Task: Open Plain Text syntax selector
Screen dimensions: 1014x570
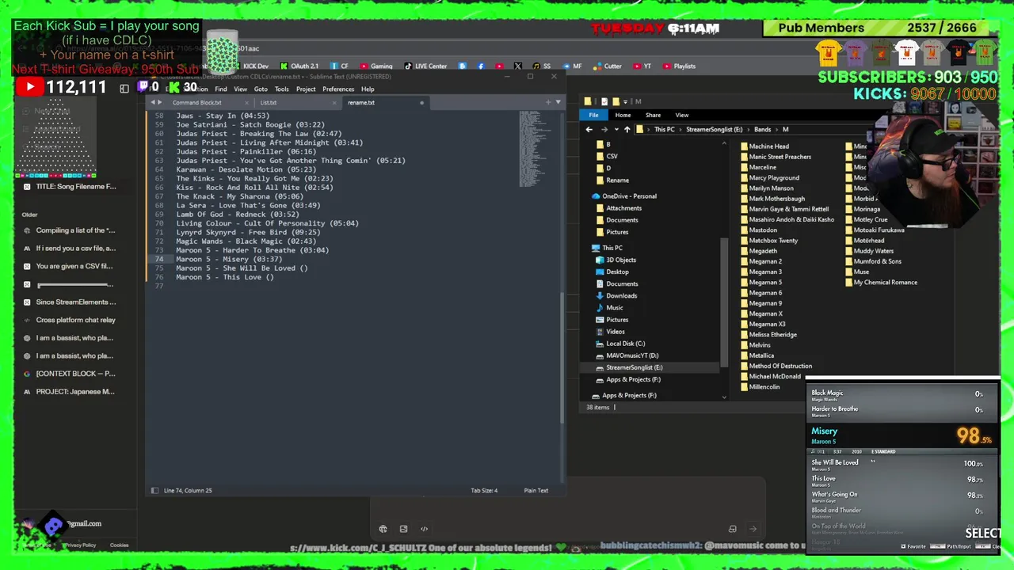Action: (x=536, y=491)
